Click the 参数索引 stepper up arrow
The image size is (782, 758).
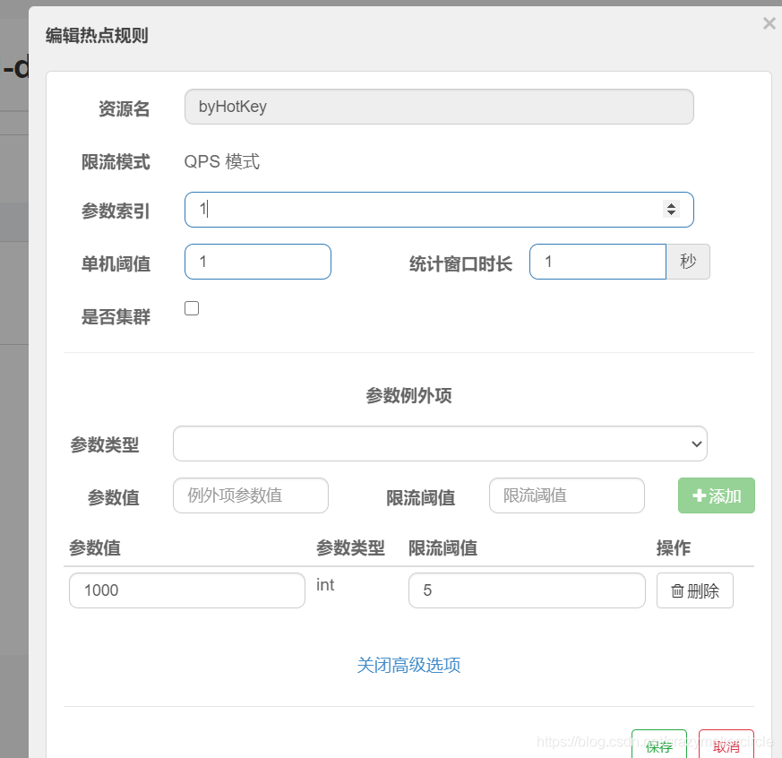(671, 204)
